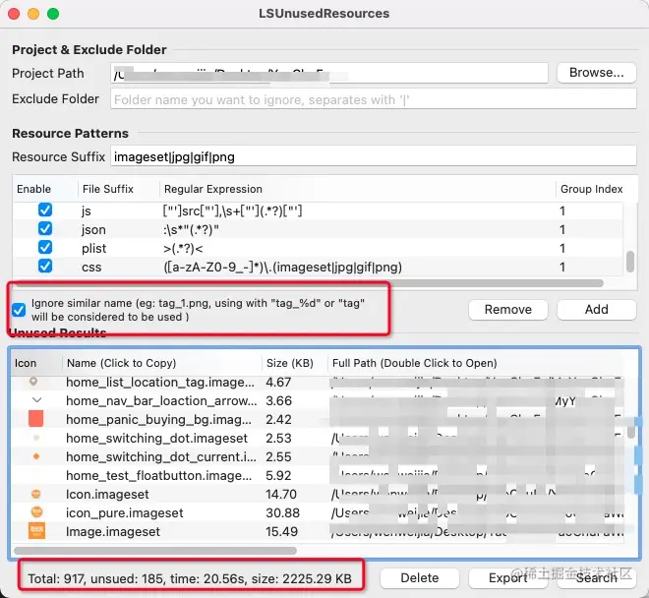Disable the json pattern checkbox
Screen dimensions: 649x598
tap(45, 228)
